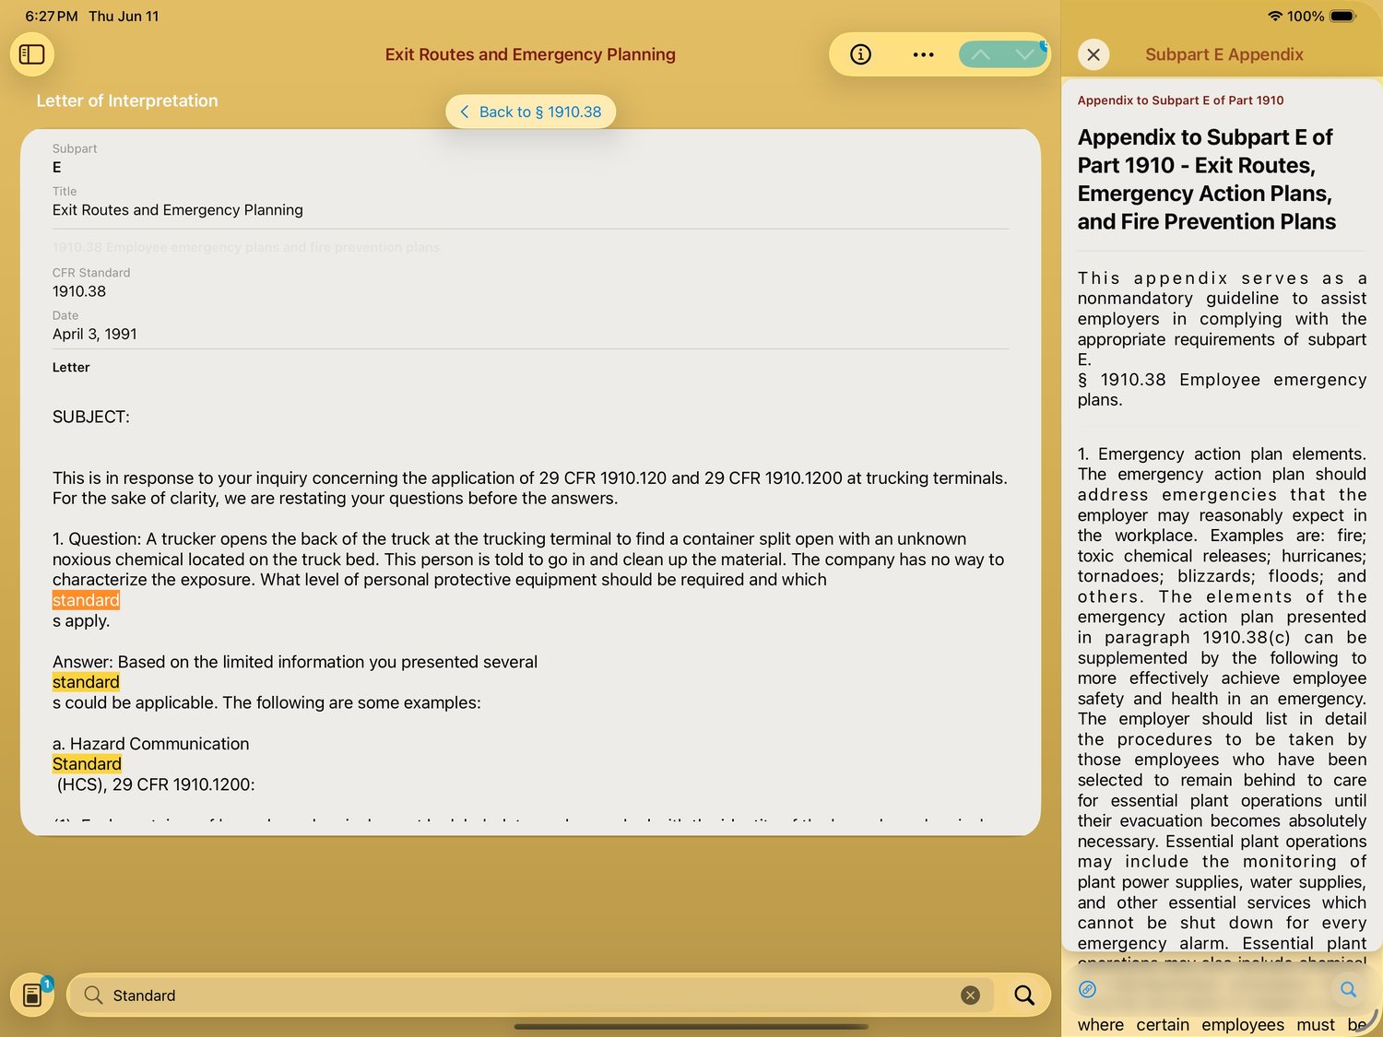Viewport: 1383px width, 1037px height.
Task: Click the battery status icon
Action: (x=1343, y=16)
